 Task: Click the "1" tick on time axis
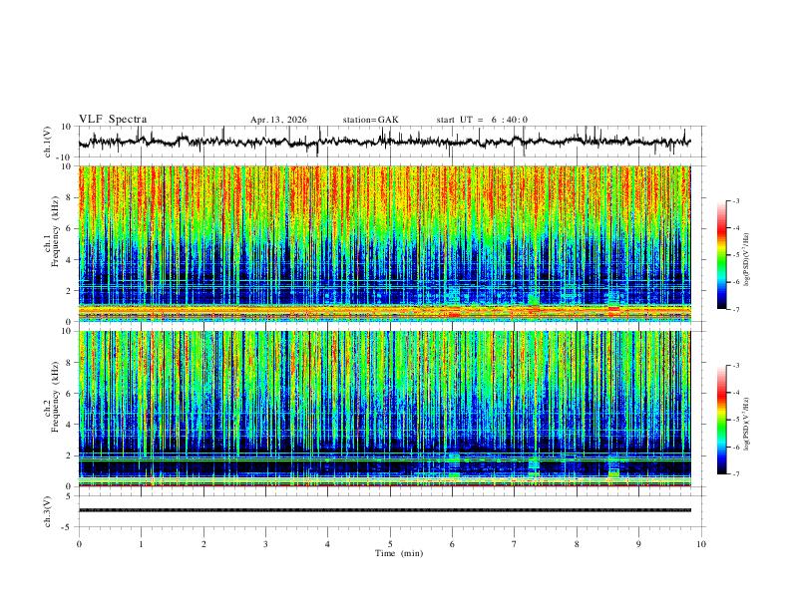pos(141,544)
